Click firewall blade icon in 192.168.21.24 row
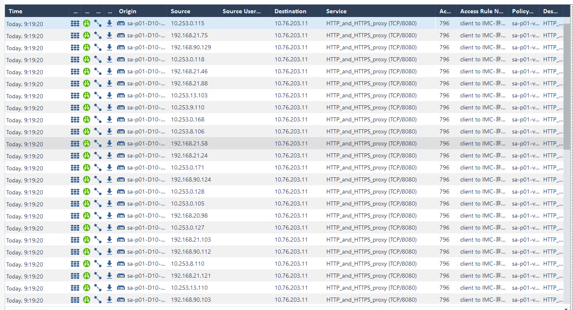573x310 pixels. (x=75, y=156)
